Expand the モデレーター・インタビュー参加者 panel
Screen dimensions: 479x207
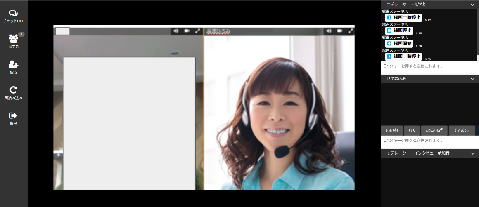point(472,153)
